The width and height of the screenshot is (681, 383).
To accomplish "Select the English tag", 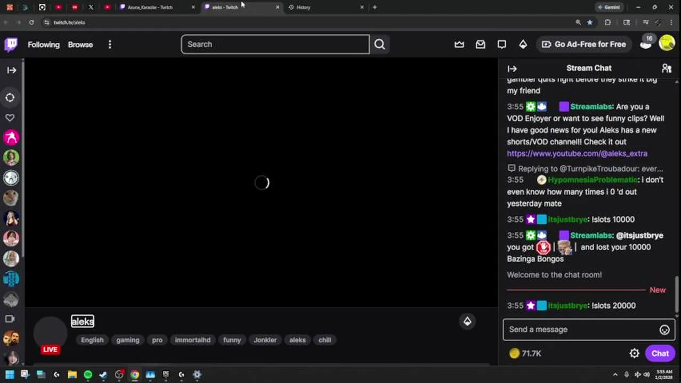I will 92,340.
